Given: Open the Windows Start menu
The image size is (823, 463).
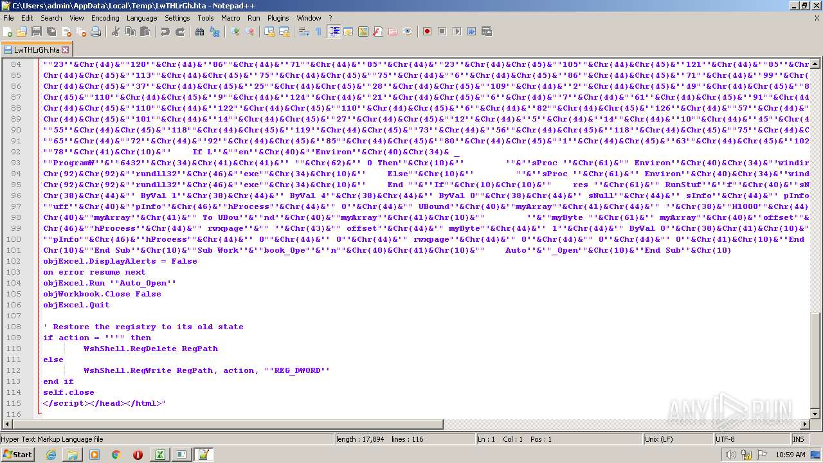Looking at the screenshot, I should pos(17,455).
